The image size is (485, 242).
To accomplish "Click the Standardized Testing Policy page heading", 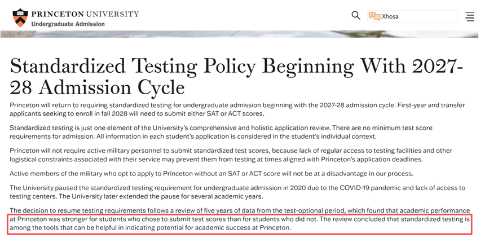I will click(236, 76).
